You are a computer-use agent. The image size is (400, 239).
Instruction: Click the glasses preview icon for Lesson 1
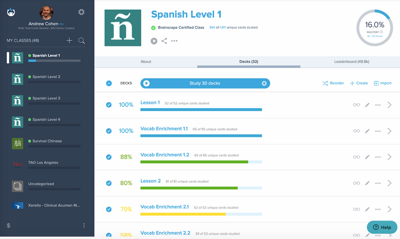tap(356, 105)
